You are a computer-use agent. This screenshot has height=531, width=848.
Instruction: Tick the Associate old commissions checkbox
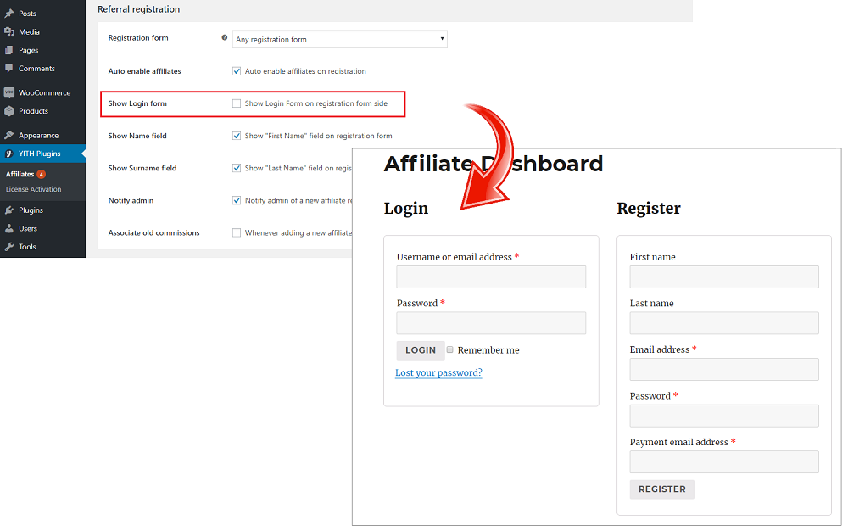coord(237,232)
